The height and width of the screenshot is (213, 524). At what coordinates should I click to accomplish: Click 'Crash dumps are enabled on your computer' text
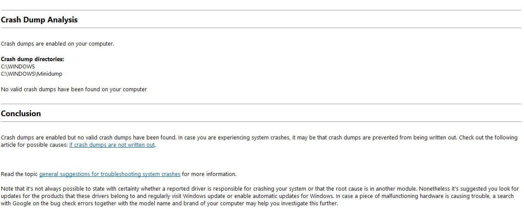tap(58, 44)
